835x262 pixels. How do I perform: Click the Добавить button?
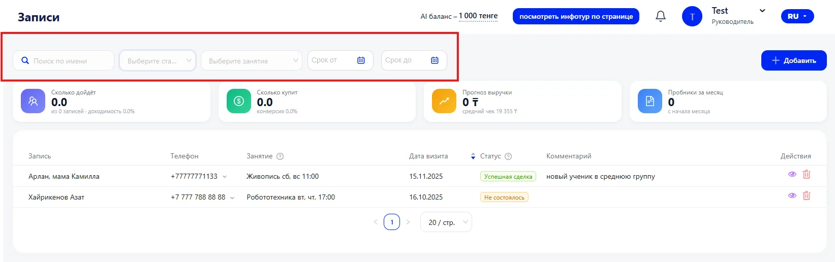[794, 60]
